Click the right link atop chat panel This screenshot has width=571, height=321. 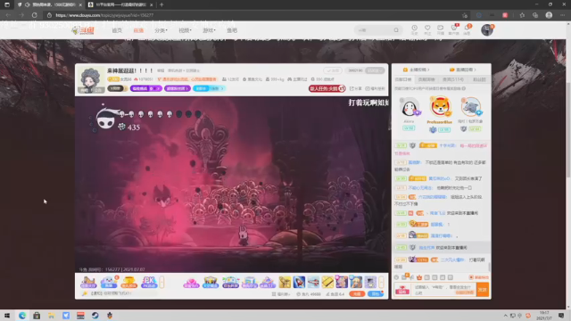[x=462, y=70]
